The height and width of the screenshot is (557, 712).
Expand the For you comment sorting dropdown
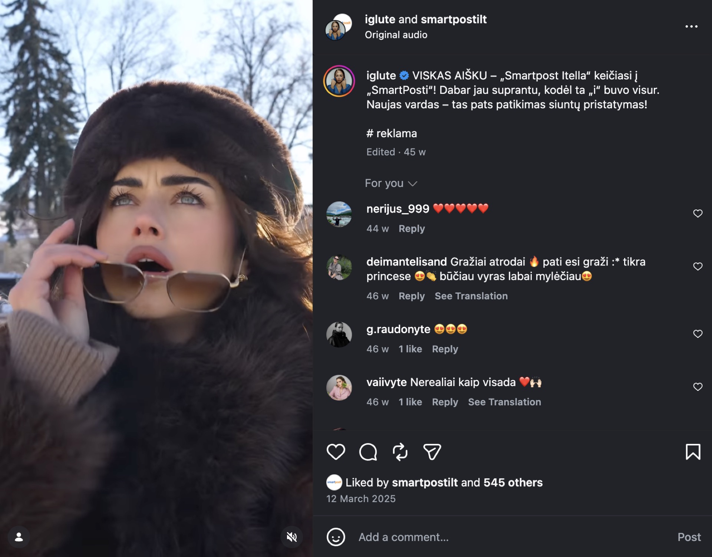tap(391, 183)
